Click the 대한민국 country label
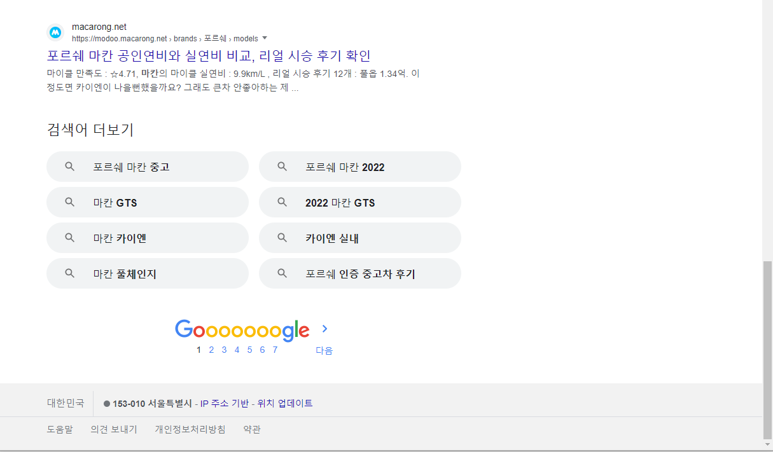Image resolution: width=773 pixels, height=452 pixels. (66, 403)
